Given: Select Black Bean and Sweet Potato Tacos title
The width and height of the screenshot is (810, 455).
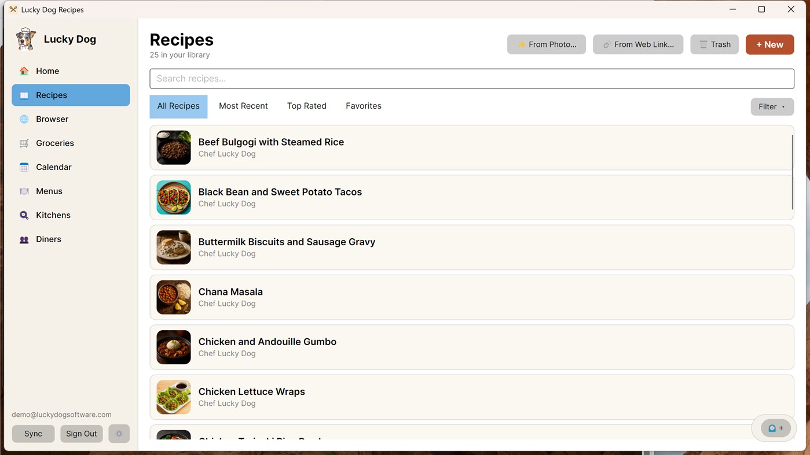Looking at the screenshot, I should click(280, 192).
